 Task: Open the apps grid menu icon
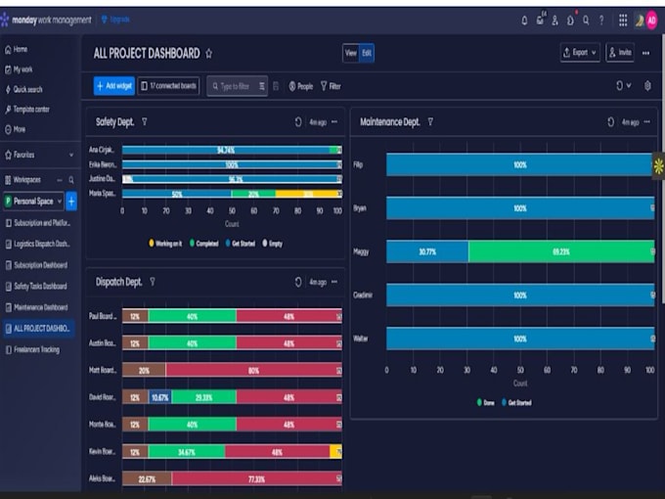pos(623,21)
